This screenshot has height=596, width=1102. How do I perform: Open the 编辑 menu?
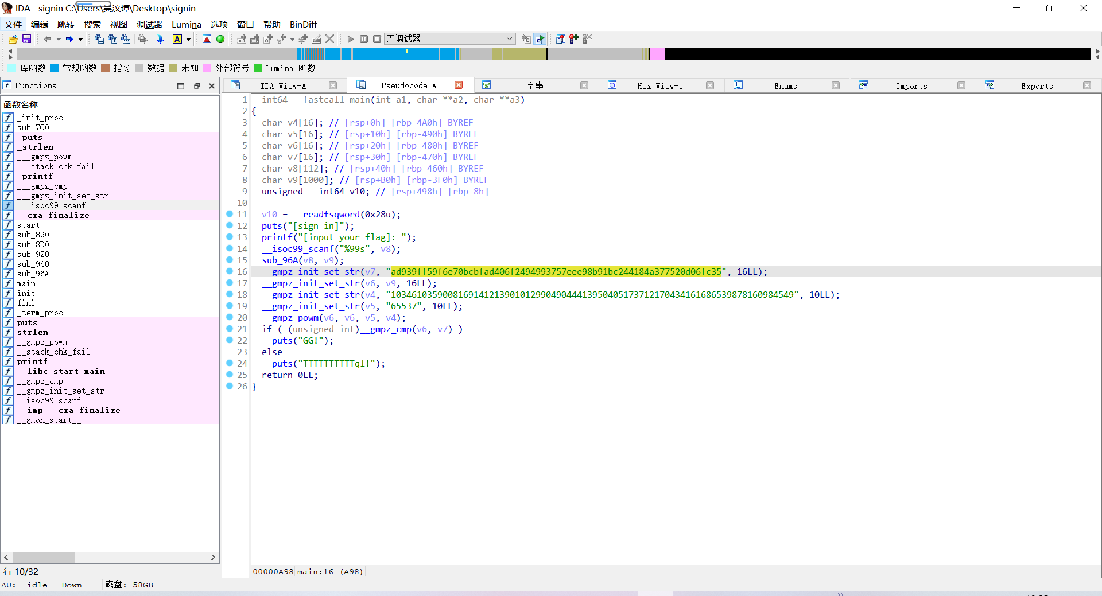[40, 24]
